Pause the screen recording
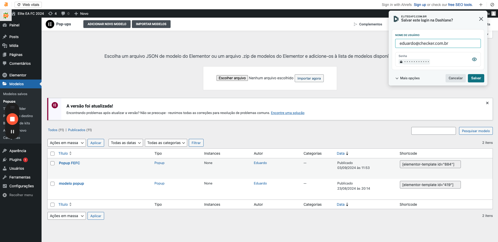 (x=12, y=132)
